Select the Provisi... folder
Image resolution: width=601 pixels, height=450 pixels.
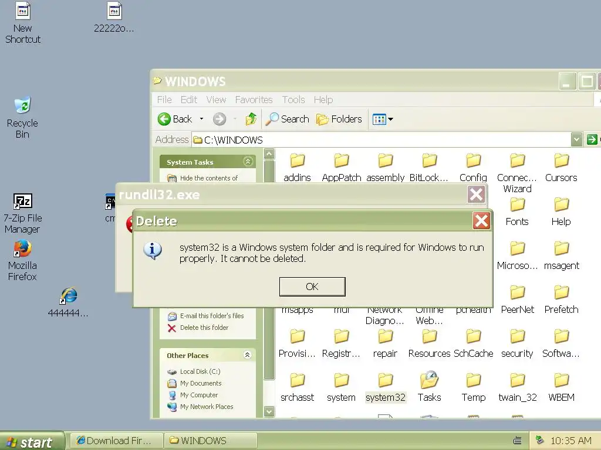pyautogui.click(x=297, y=344)
